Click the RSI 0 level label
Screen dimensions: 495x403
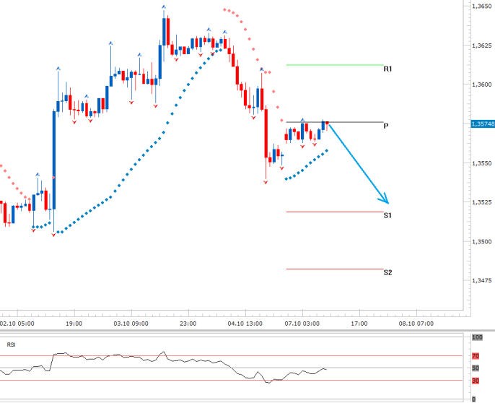pyautogui.click(x=474, y=399)
